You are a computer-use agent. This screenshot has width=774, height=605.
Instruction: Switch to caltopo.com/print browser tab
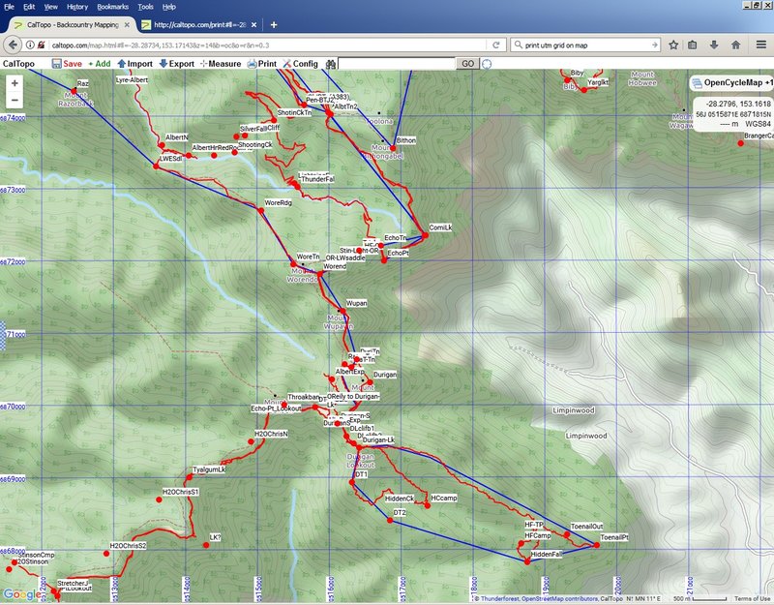(x=199, y=25)
